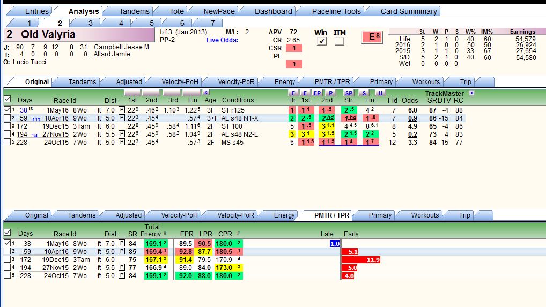Click the P icon on the 10Apr16 paceline
Viewport: 546px width, 307px height.
(122, 118)
